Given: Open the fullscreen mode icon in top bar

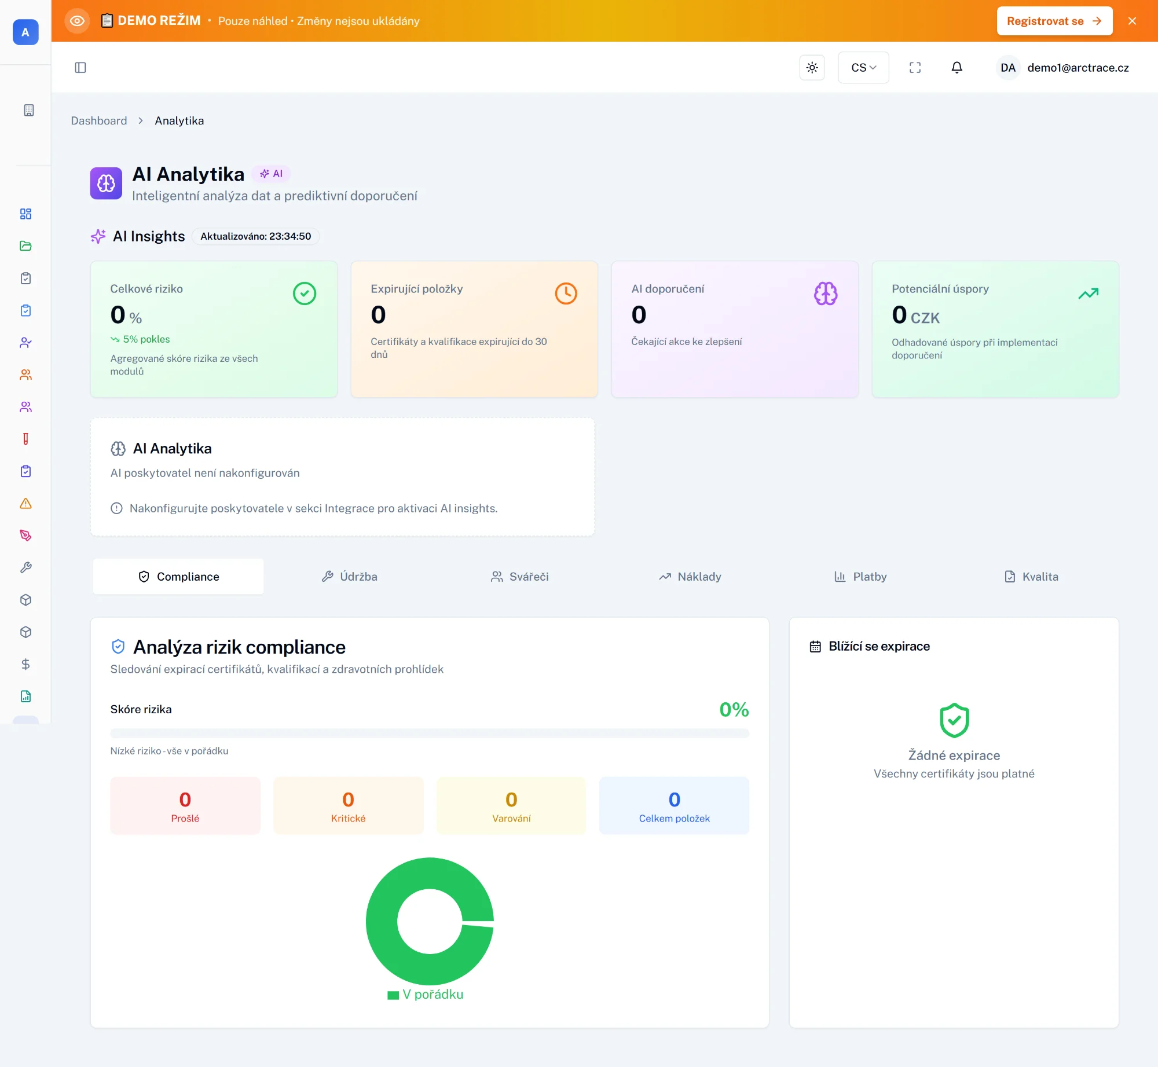Looking at the screenshot, I should click(x=915, y=67).
